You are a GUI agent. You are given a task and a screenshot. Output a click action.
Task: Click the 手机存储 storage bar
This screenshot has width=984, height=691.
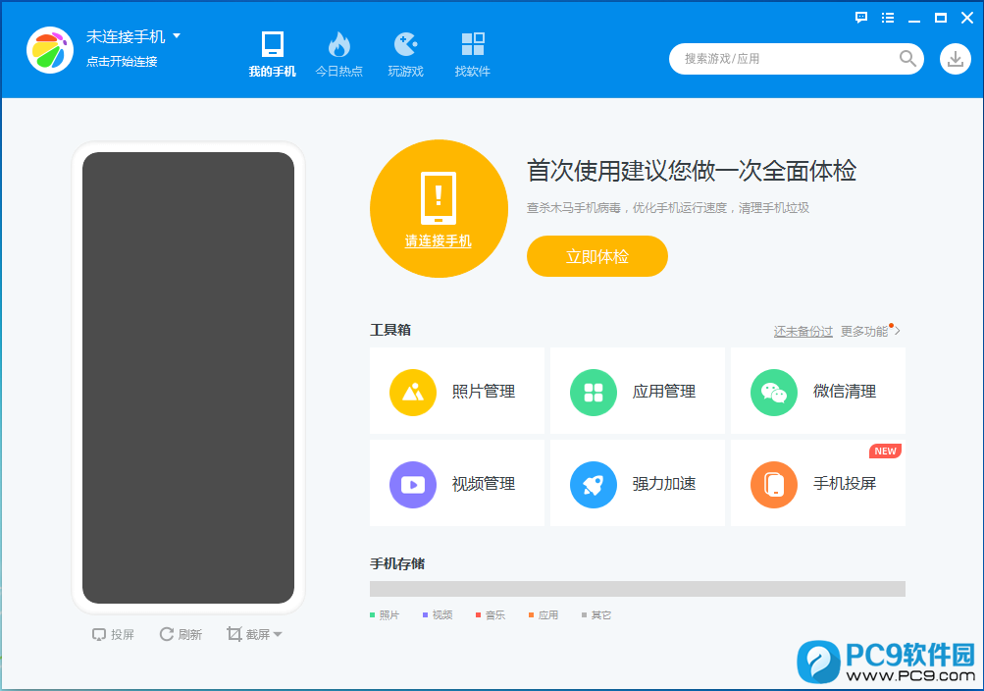(x=637, y=589)
